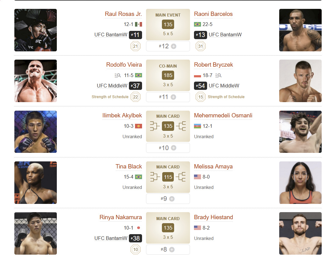This screenshot has height=258, width=329.
Task: Open Mehemmedeli Osmanli fighter profile
Action: (223, 116)
